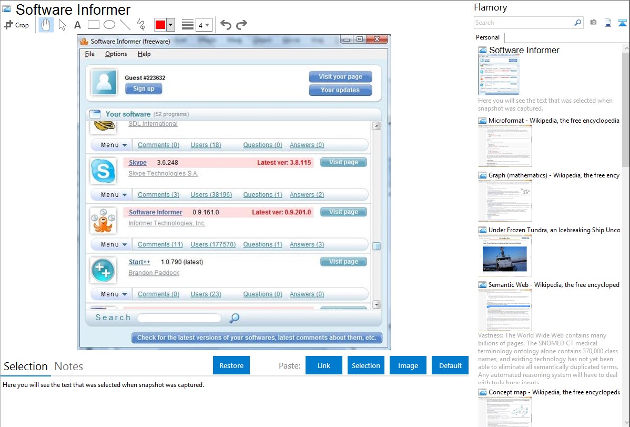Pick the ellipse shape tool
This screenshot has height=427, width=630.
[109, 25]
